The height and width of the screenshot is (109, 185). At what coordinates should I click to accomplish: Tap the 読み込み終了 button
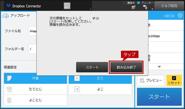[x=126, y=67]
